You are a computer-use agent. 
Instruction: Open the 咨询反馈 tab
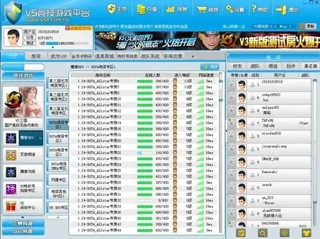point(173,56)
